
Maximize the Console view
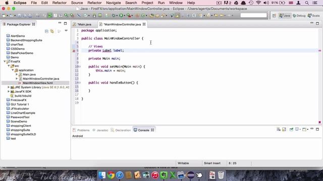(x=317, y=129)
